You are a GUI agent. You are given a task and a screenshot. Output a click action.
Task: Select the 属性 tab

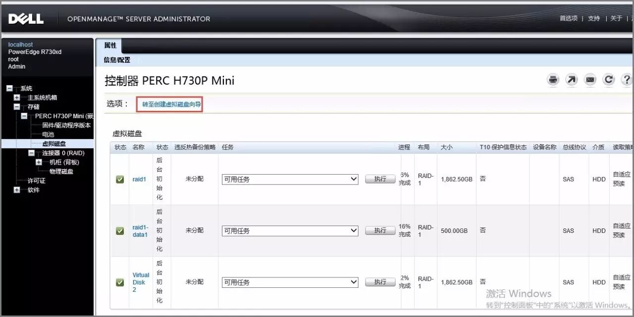[110, 45]
